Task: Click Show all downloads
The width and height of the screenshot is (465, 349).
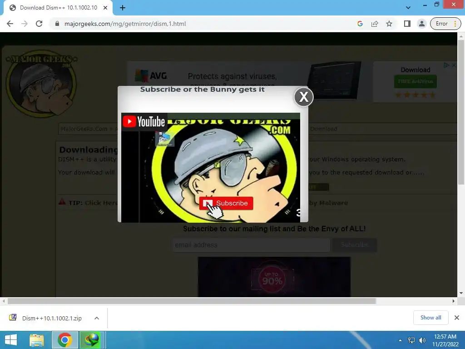Action: pos(430,318)
